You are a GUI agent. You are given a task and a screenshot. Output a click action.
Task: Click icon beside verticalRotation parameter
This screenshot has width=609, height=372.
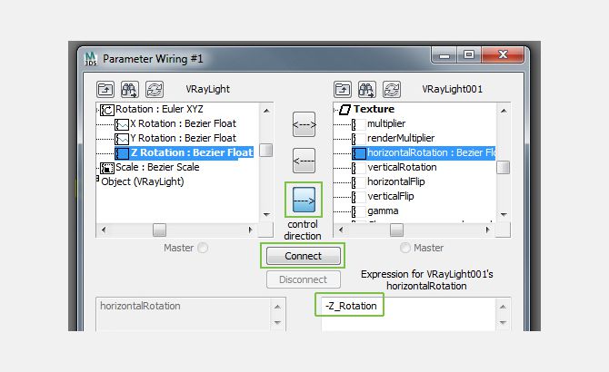coord(359,168)
